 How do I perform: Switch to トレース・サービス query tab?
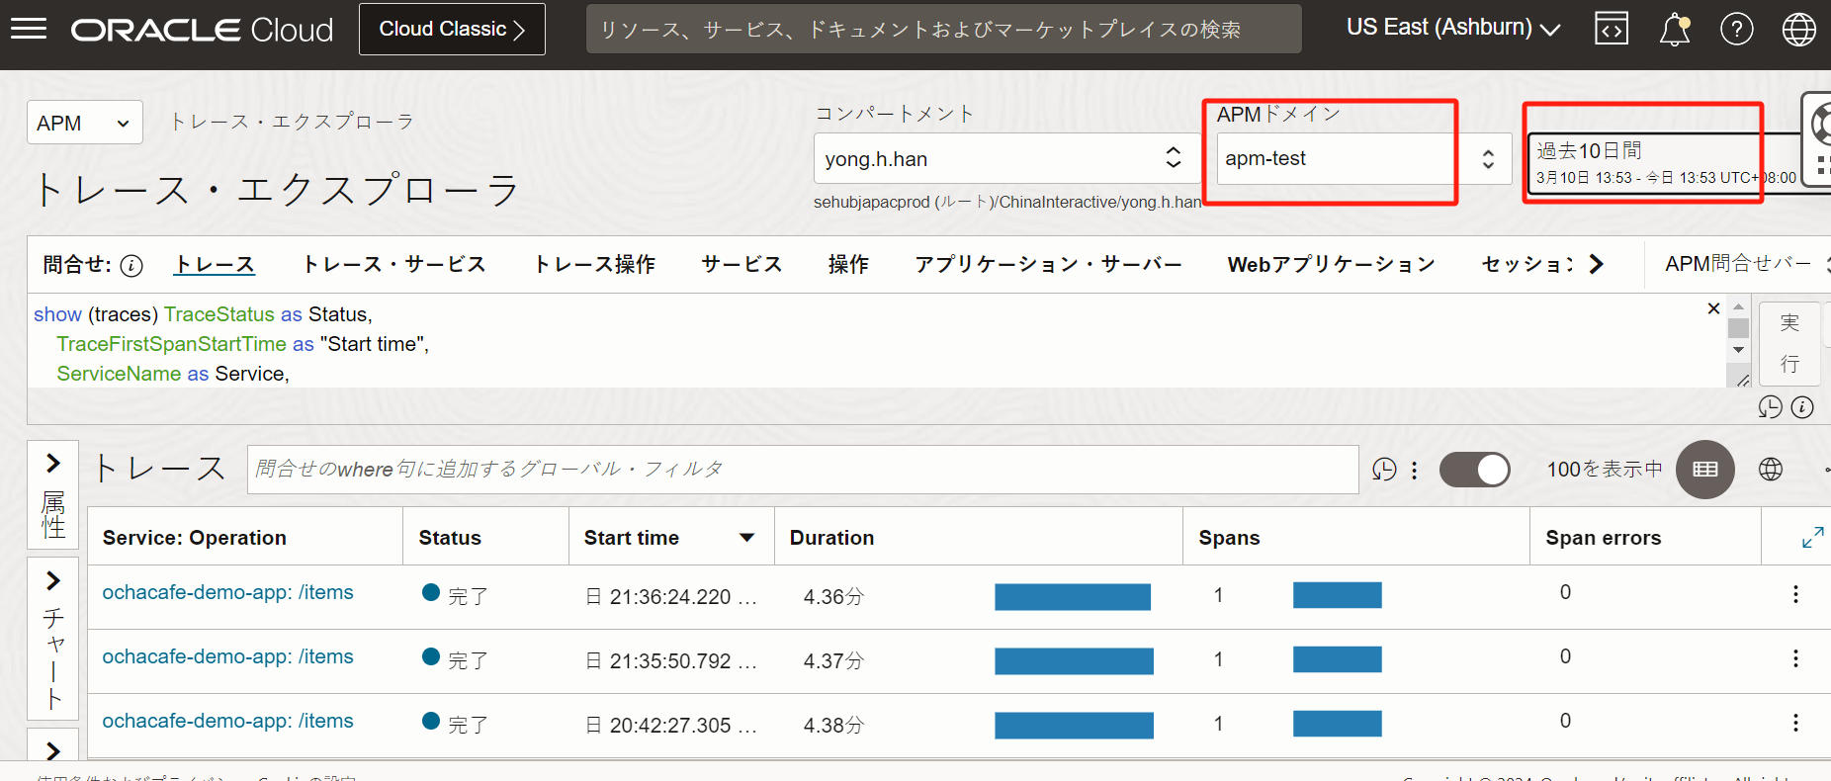tap(393, 265)
